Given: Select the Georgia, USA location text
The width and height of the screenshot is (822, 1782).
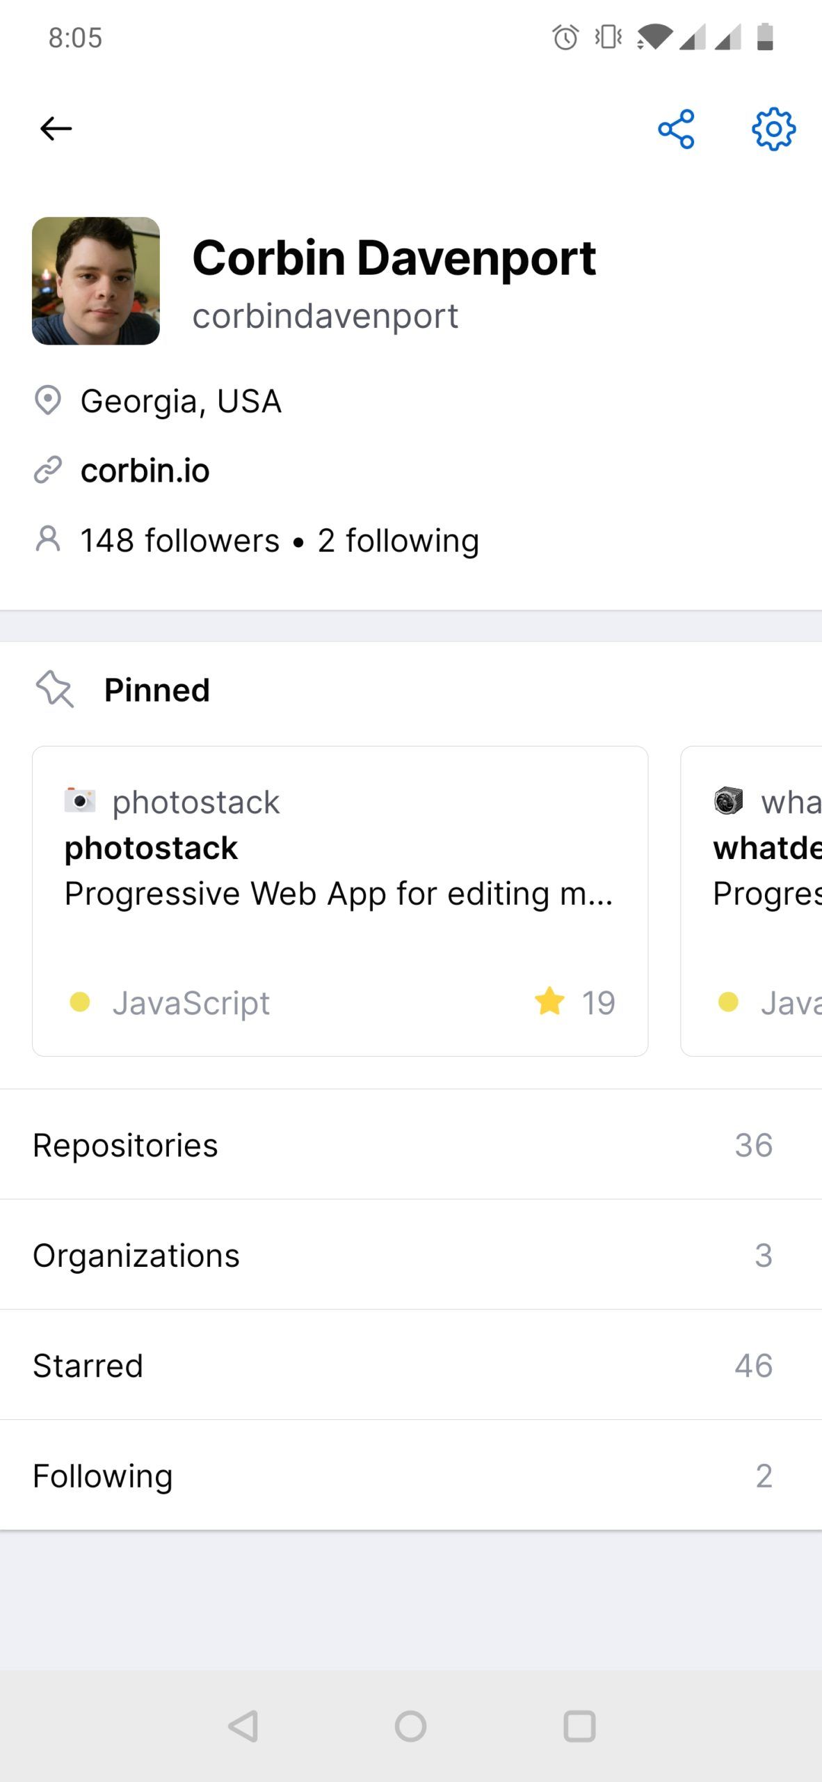Looking at the screenshot, I should 181,402.
